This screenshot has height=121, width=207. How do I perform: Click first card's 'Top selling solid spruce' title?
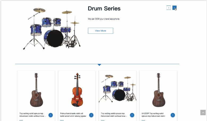32,115
